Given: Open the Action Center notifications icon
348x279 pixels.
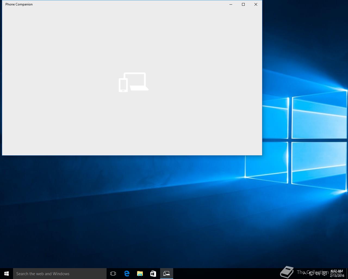Looking at the screenshot, I should tap(324, 274).
